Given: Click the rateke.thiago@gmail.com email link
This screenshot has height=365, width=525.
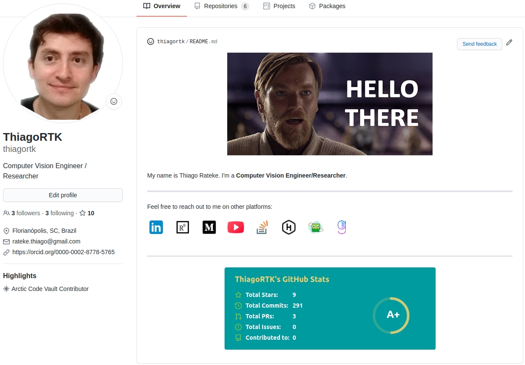Looking at the screenshot, I should click(x=46, y=241).
